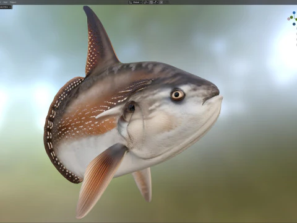Image resolution: width=297 pixels, height=223 pixels.
Task: Open the Global transform orientation dropdown
Action: click(x=137, y=2)
